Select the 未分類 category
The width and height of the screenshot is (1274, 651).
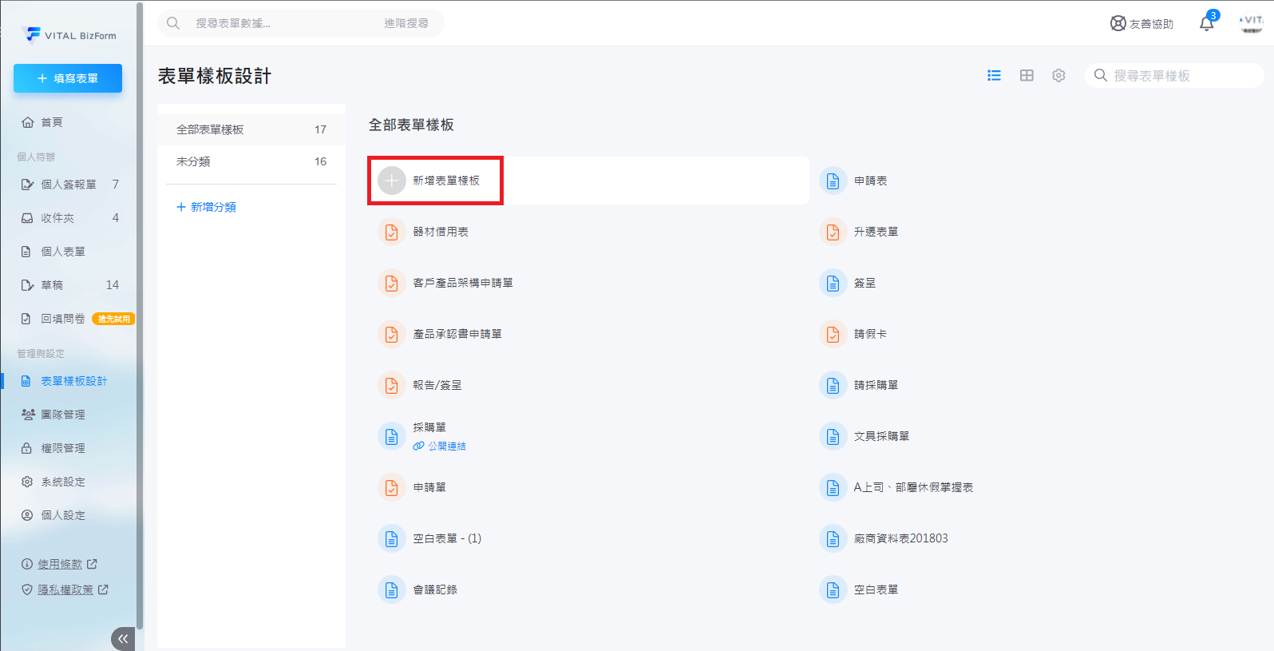click(x=193, y=161)
